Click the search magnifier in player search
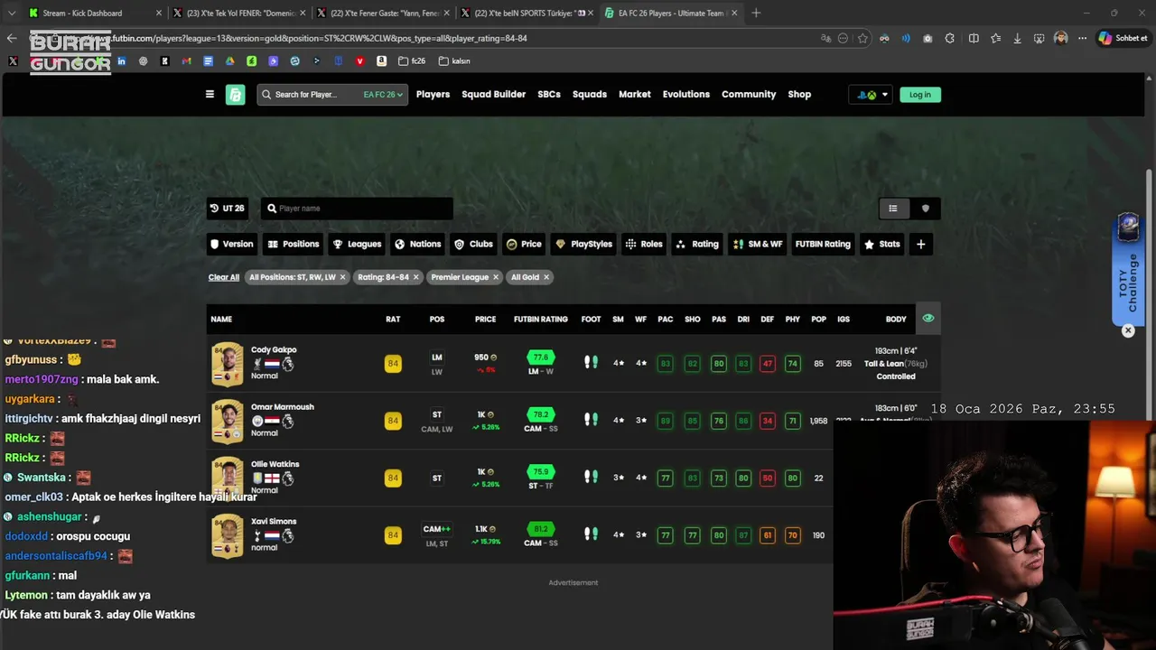The height and width of the screenshot is (650, 1156). click(266, 95)
